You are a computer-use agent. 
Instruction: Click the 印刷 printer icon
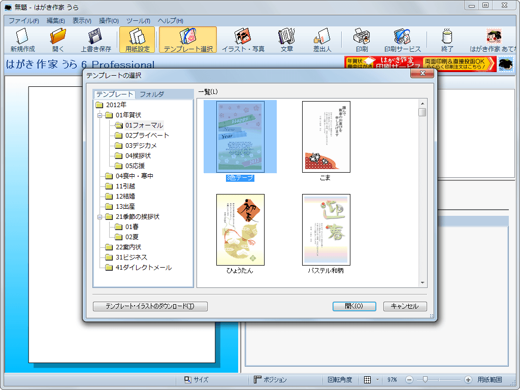pos(362,40)
